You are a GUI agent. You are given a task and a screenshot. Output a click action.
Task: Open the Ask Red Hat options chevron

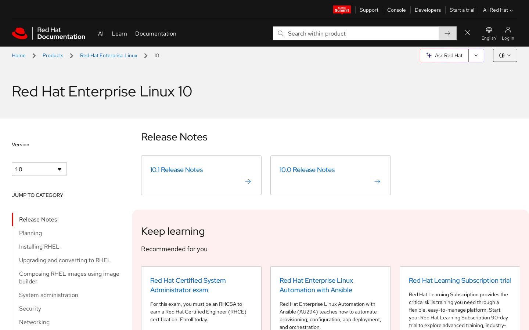(476, 55)
